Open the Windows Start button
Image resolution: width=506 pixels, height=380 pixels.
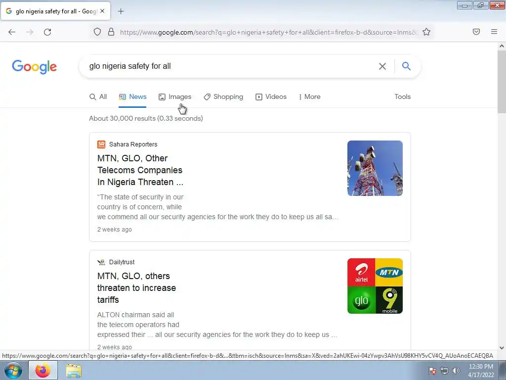coord(13,370)
